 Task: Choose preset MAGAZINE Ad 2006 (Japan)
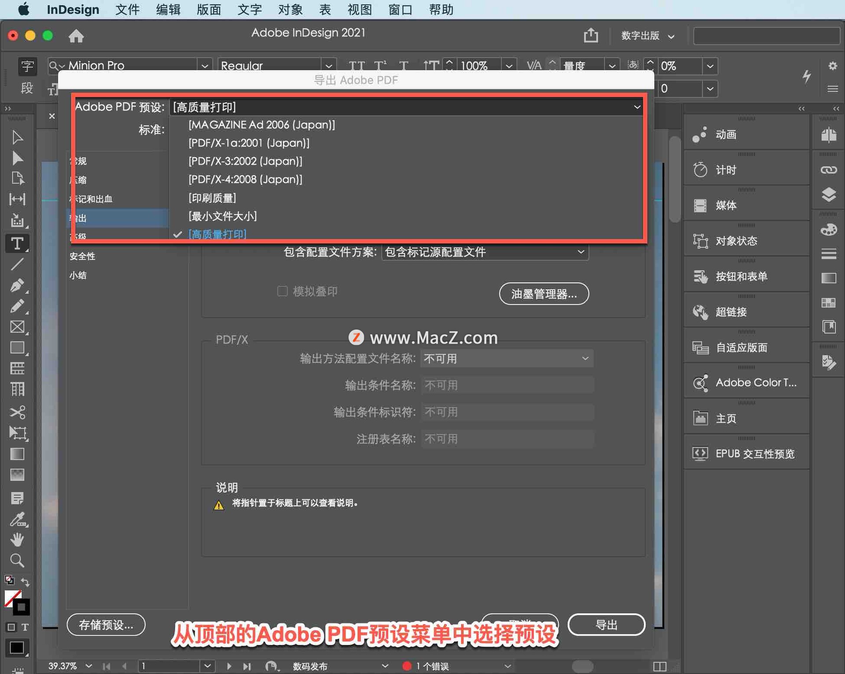(261, 125)
